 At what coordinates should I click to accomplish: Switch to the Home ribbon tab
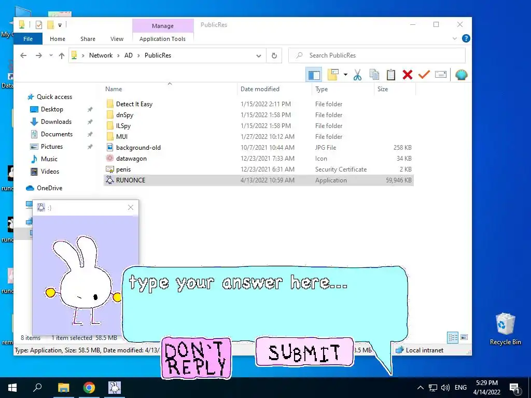coord(58,39)
